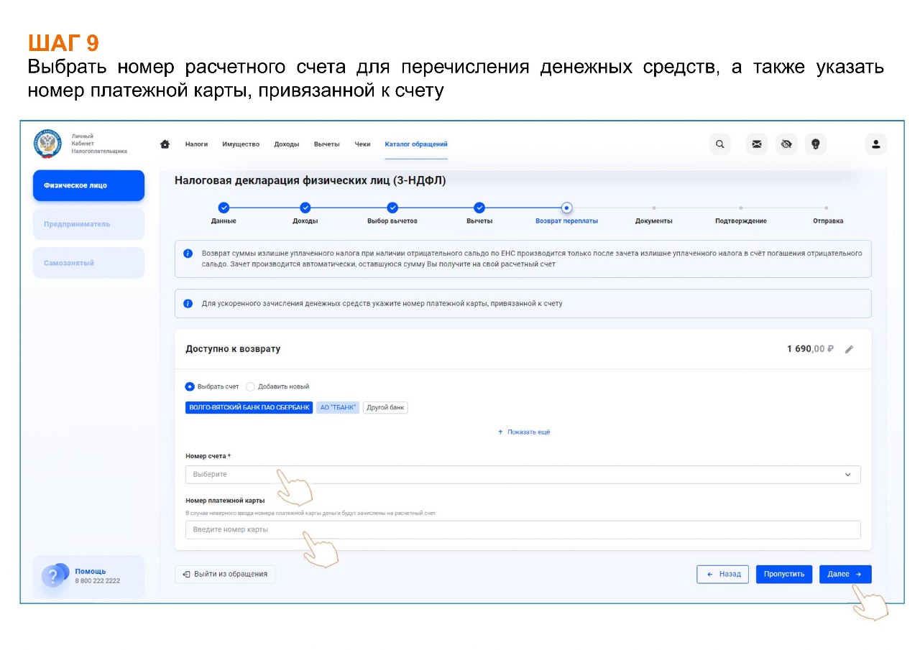Click the 'Пропустить' button
This screenshot has width=920, height=650.
tap(783, 575)
